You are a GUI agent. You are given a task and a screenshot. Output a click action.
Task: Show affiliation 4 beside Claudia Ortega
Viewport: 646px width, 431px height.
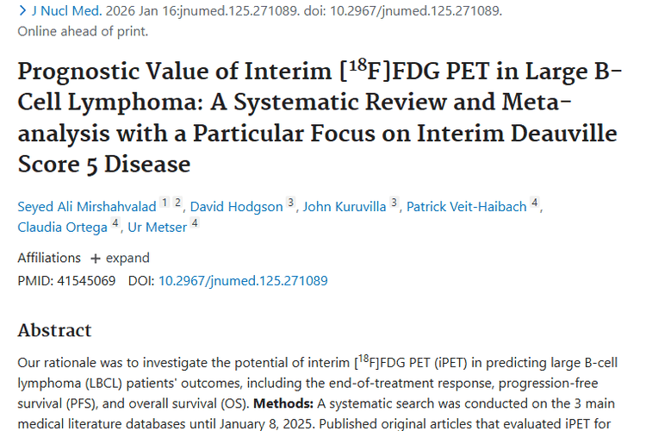115,224
